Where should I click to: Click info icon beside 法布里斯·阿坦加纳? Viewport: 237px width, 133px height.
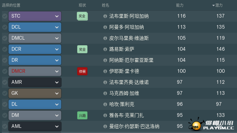(x=105, y=16)
